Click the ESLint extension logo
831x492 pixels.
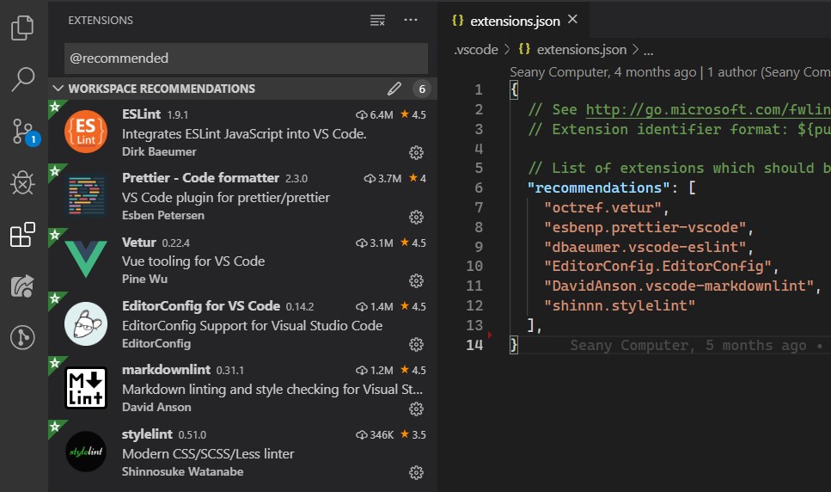coord(86,132)
